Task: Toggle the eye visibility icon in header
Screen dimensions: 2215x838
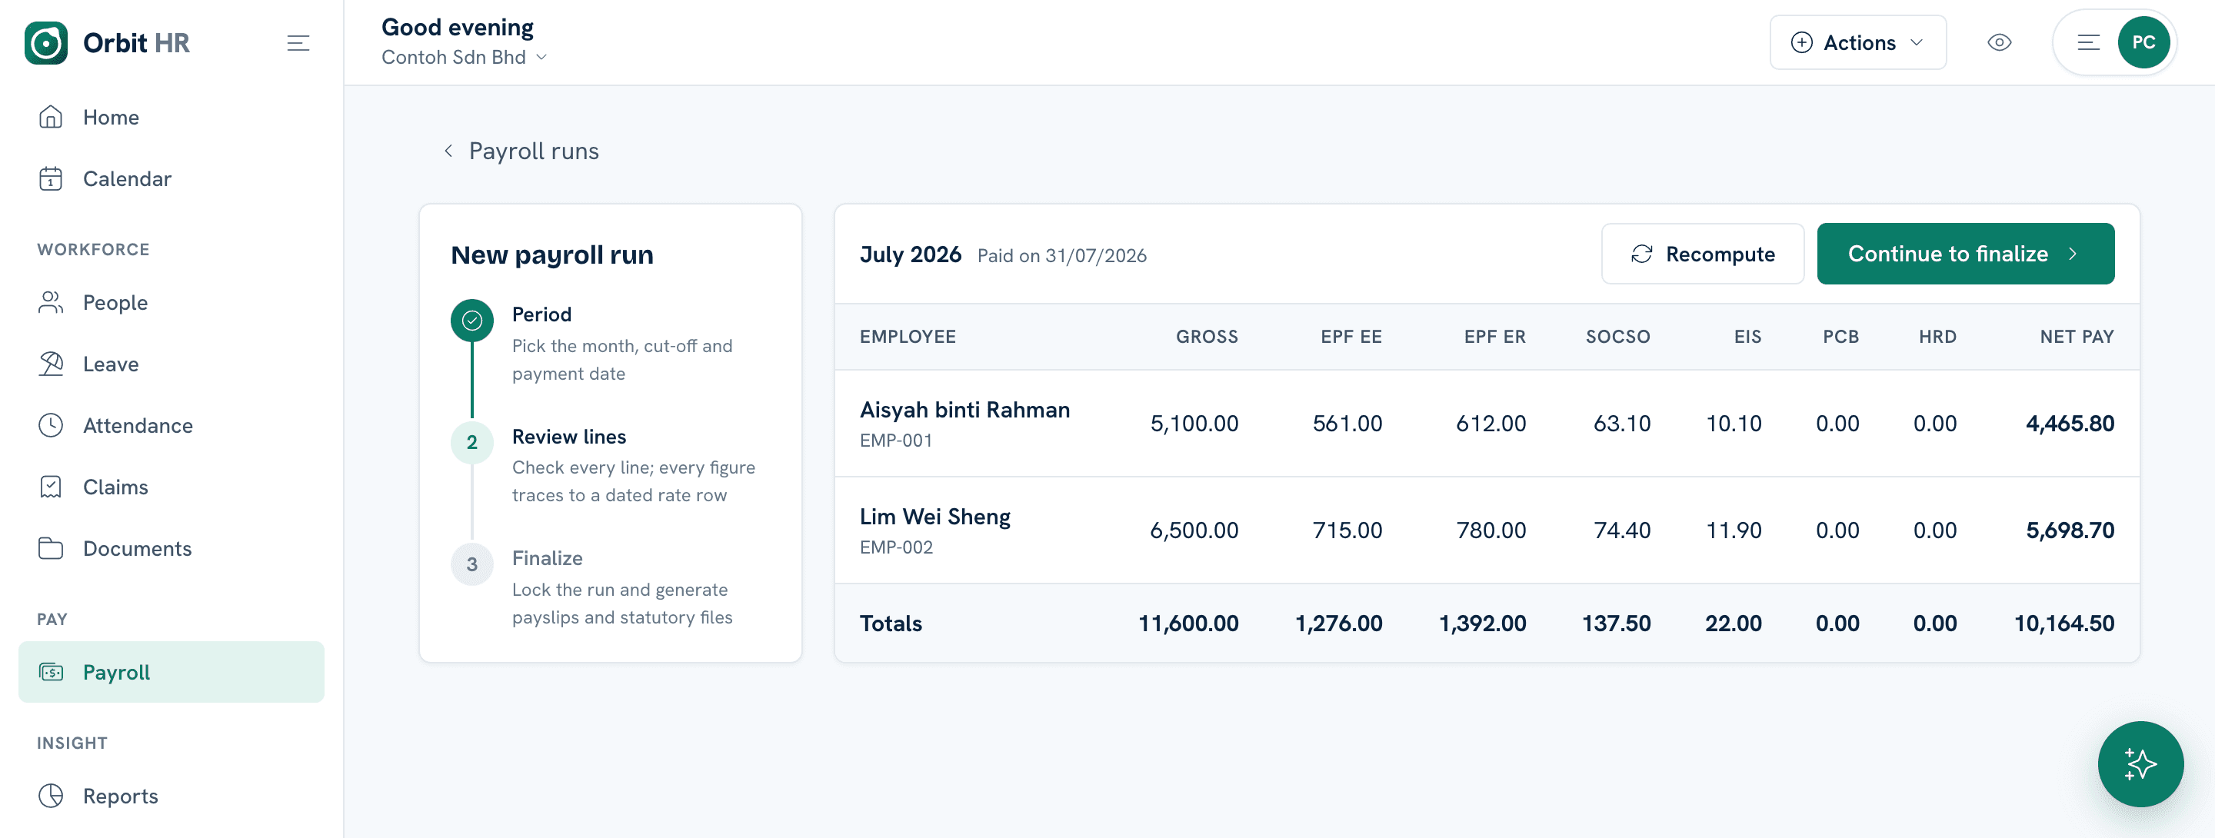Action: (x=1999, y=42)
